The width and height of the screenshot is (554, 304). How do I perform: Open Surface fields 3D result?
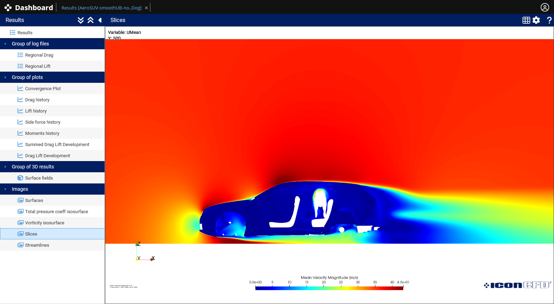[x=52, y=178]
